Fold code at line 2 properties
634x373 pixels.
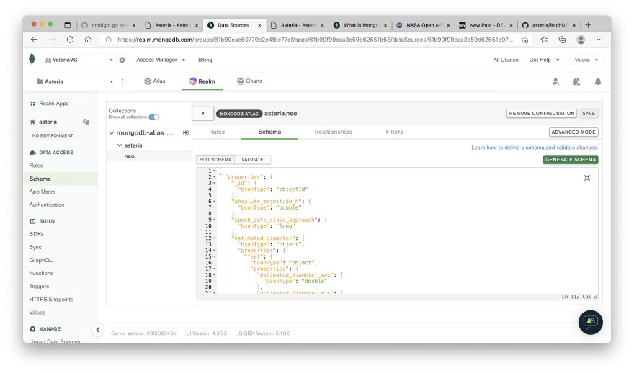point(214,177)
